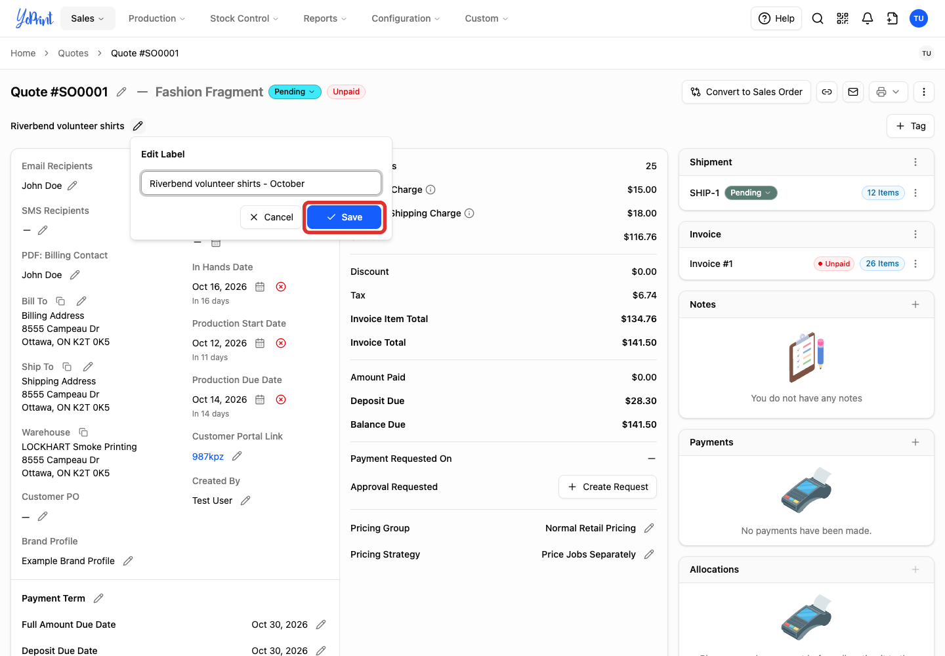Click the print icon button
Screen dimensions: 945x656
(881, 92)
